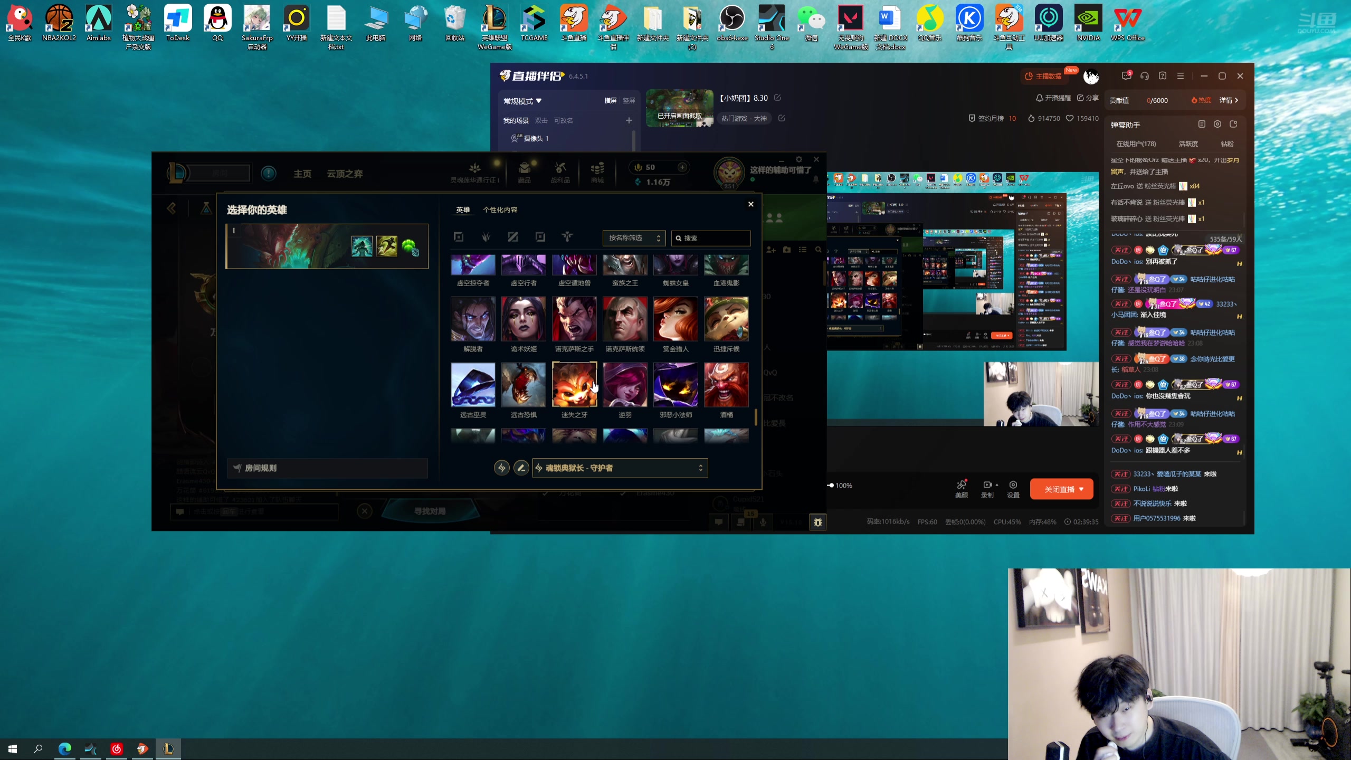Pick the 诺克萨斯之手 champion portrait
Viewport: 1351px width, 760px height.
click(x=574, y=318)
